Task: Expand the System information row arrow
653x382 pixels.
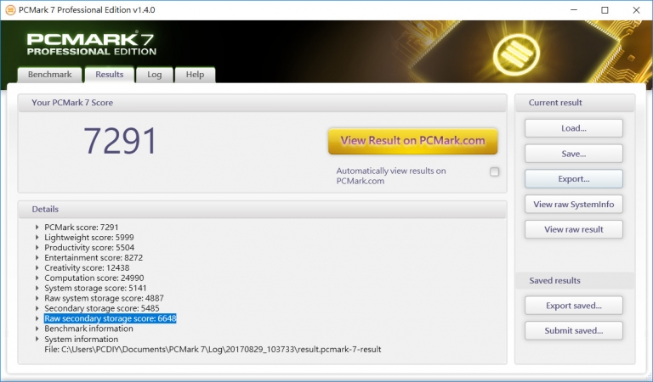Action: [x=37, y=340]
